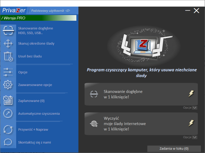Click the Program czyszczący komputer headline text
The image size is (205, 153).
pyautogui.click(x=142, y=73)
